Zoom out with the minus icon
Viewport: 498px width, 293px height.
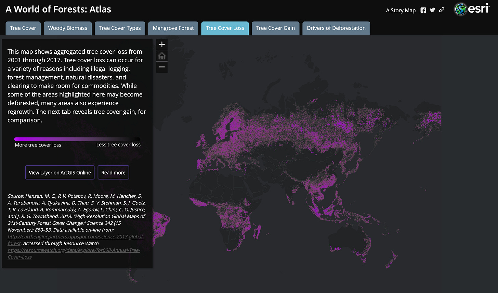[162, 67]
